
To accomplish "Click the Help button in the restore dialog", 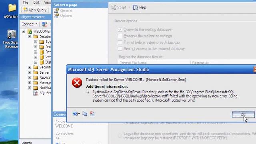I will [x=140, y=7].
